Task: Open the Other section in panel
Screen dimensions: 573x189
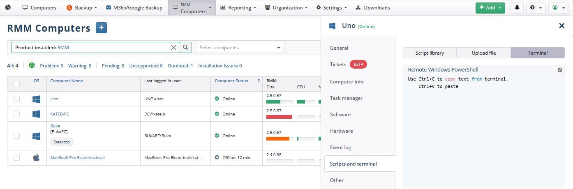Action: click(x=337, y=180)
